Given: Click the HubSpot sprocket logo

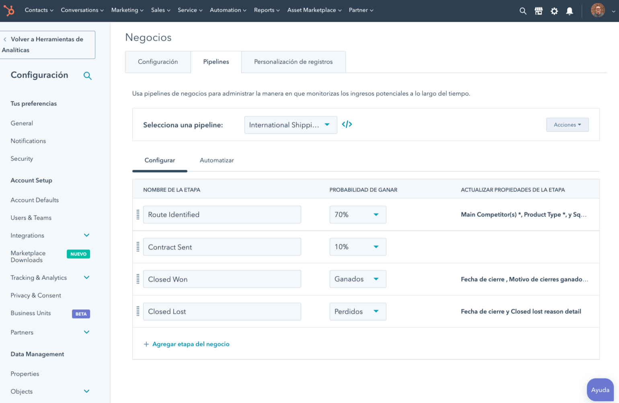Looking at the screenshot, I should 9,10.
